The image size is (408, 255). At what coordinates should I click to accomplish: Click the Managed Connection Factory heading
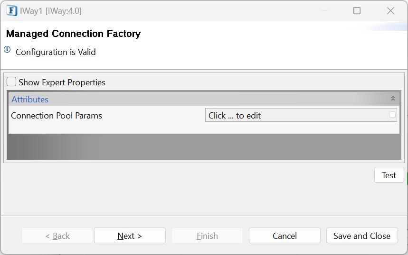click(73, 34)
